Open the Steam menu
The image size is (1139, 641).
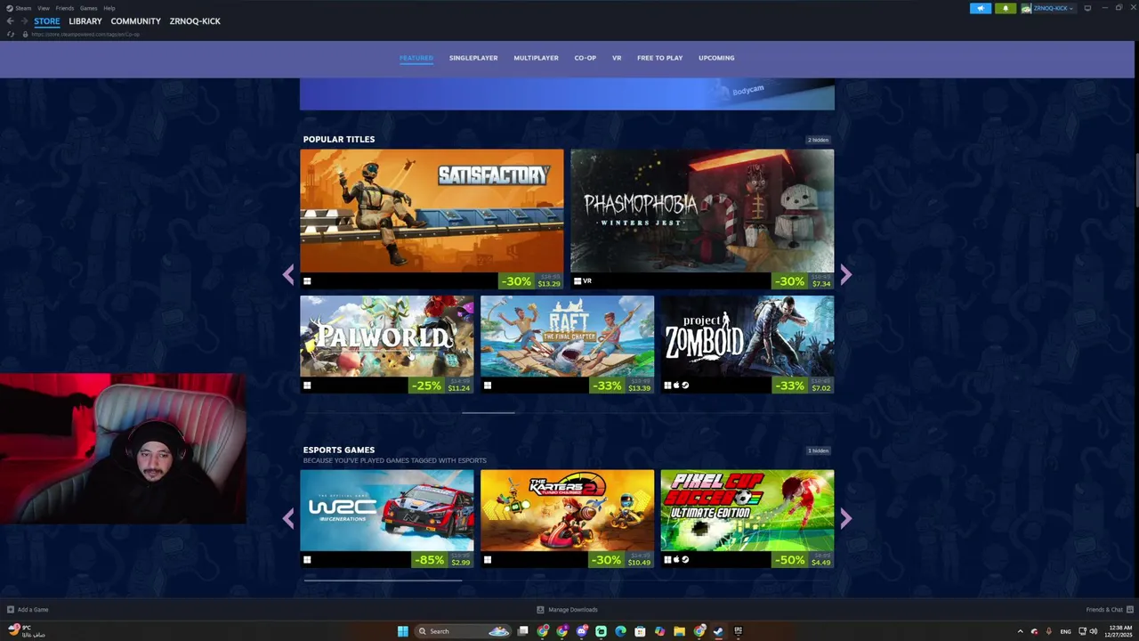click(23, 8)
